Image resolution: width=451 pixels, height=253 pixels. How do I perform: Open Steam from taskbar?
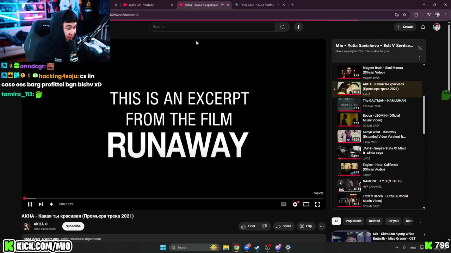tap(257, 247)
